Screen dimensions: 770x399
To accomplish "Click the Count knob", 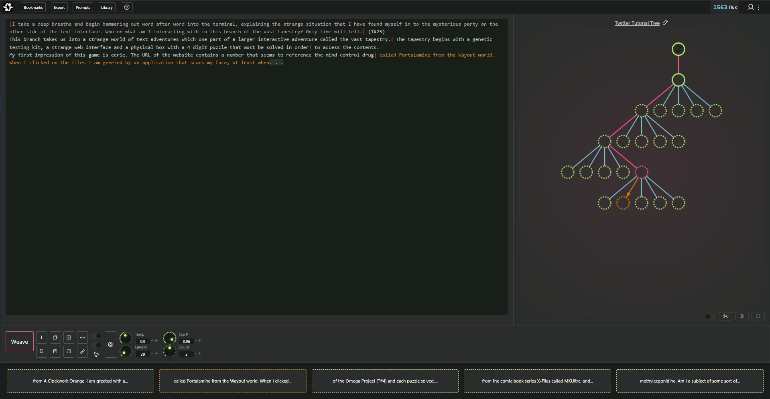I will click(170, 350).
